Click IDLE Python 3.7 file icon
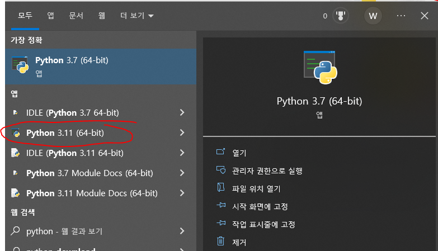This screenshot has height=251, width=438. point(15,112)
